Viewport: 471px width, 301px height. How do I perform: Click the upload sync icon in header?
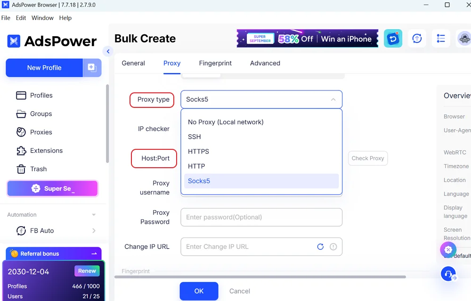(417, 39)
